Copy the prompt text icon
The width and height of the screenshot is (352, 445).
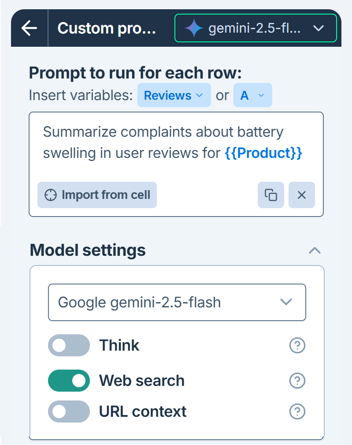tap(270, 194)
